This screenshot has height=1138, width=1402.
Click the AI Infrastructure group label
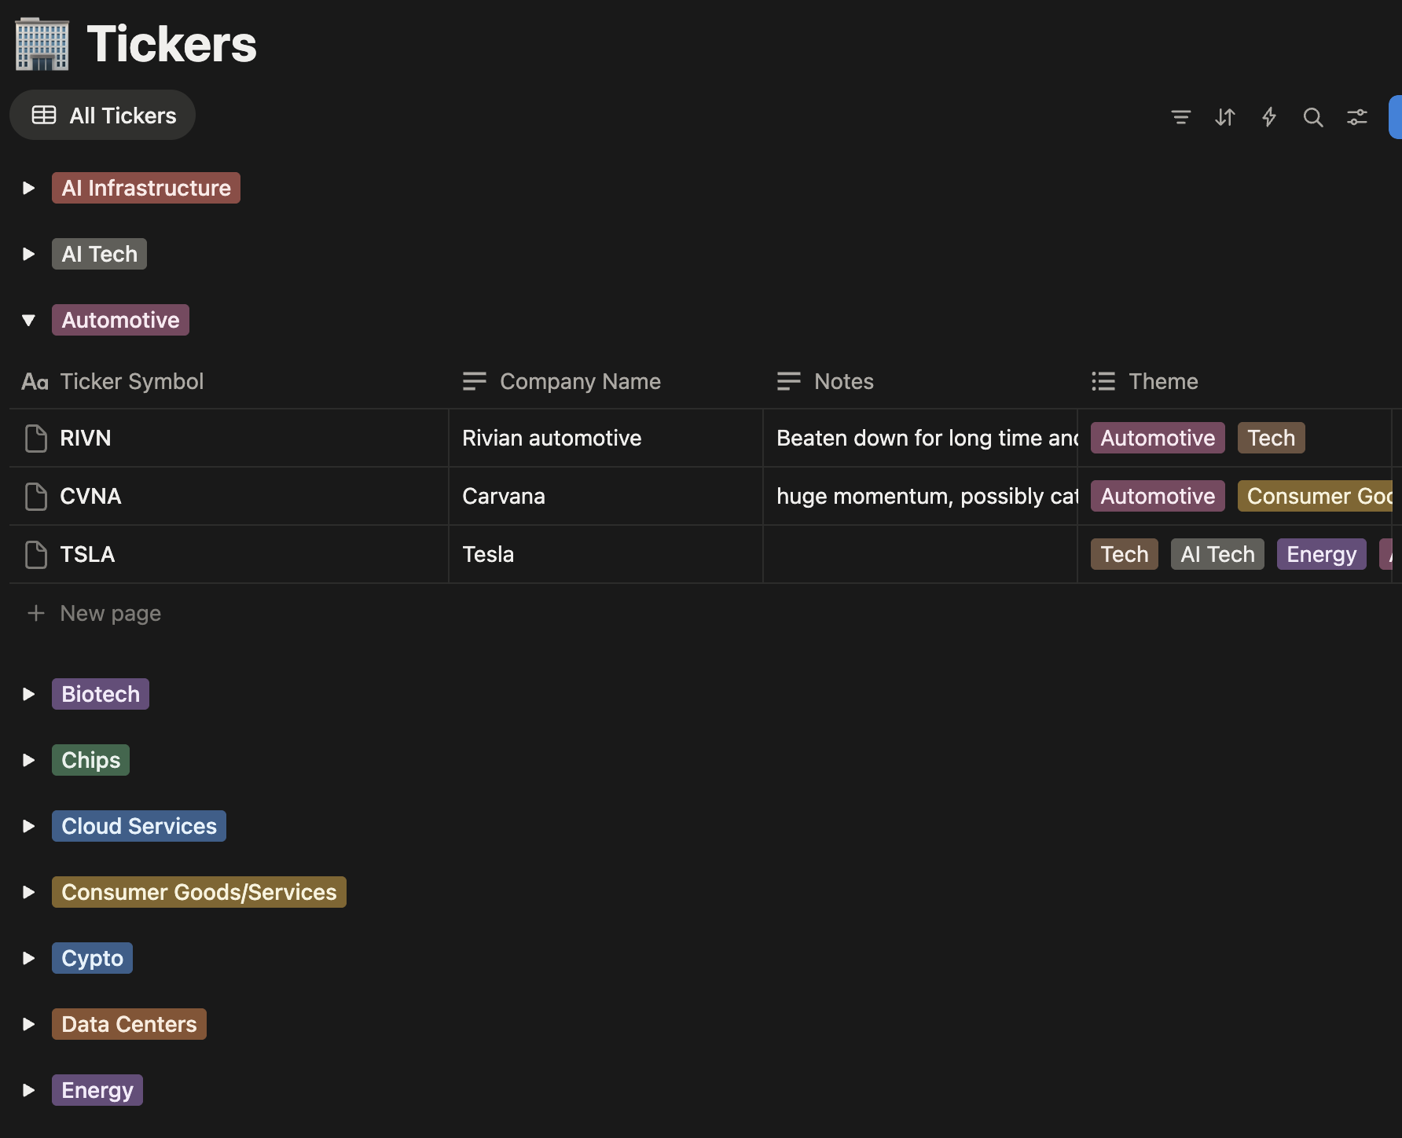(146, 188)
